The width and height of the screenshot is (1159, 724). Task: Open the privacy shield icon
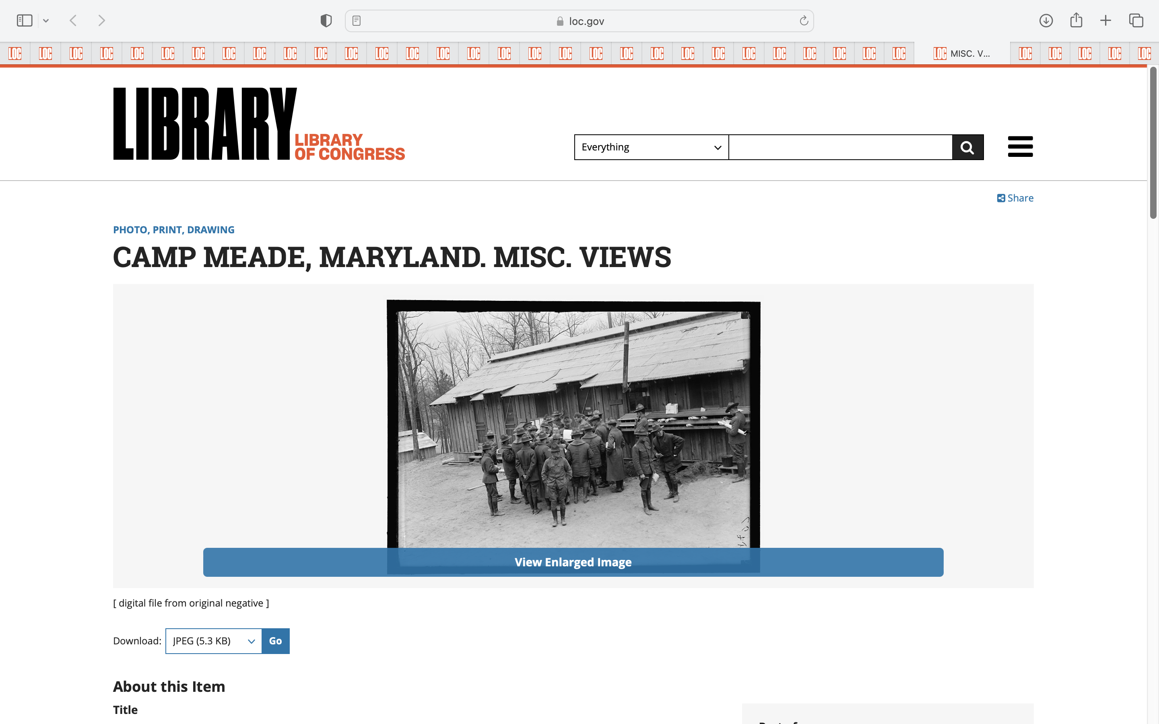[x=326, y=21]
